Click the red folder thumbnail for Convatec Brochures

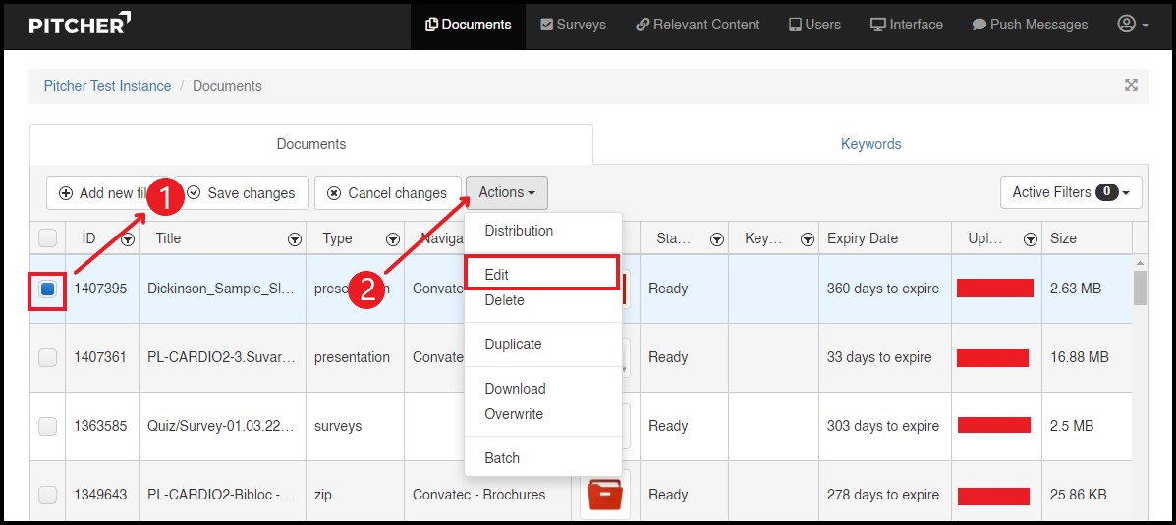click(x=604, y=495)
